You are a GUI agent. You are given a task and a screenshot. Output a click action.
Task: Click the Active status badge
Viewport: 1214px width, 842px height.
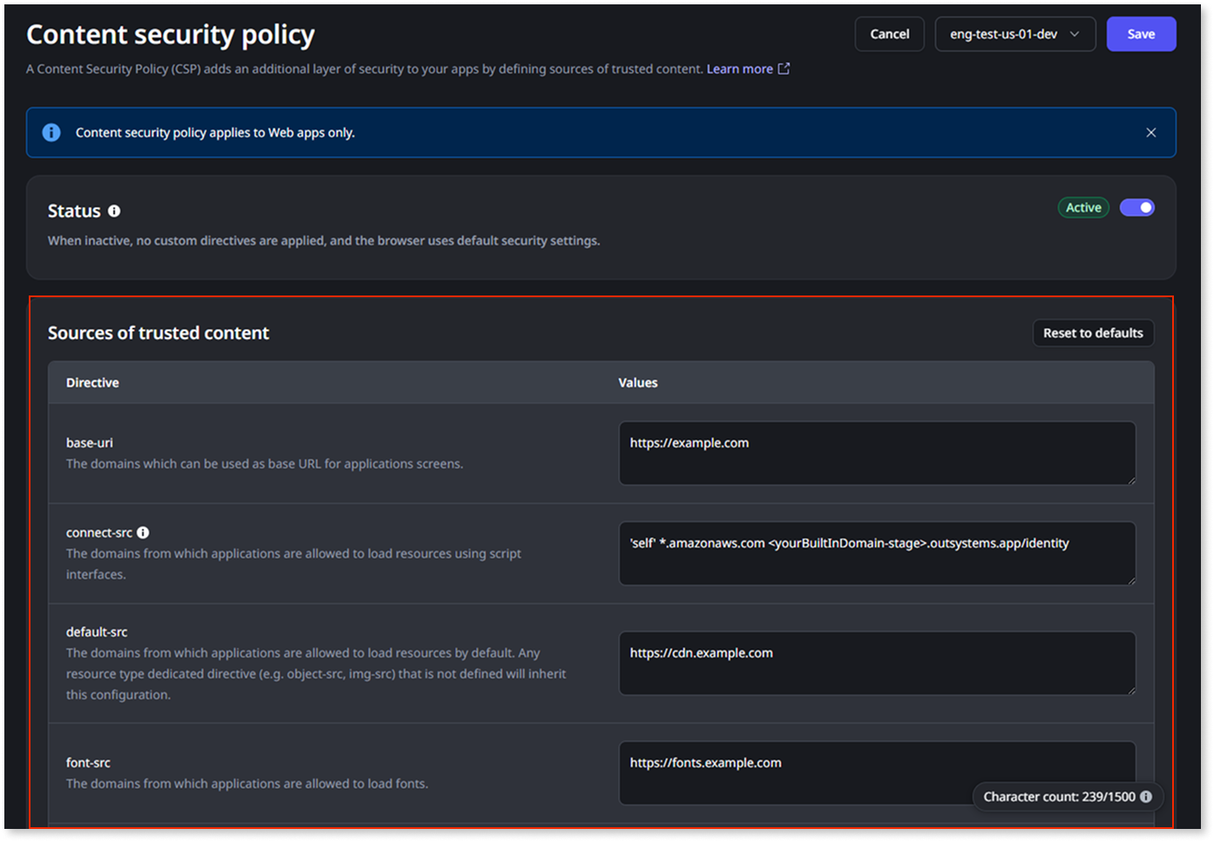point(1082,207)
